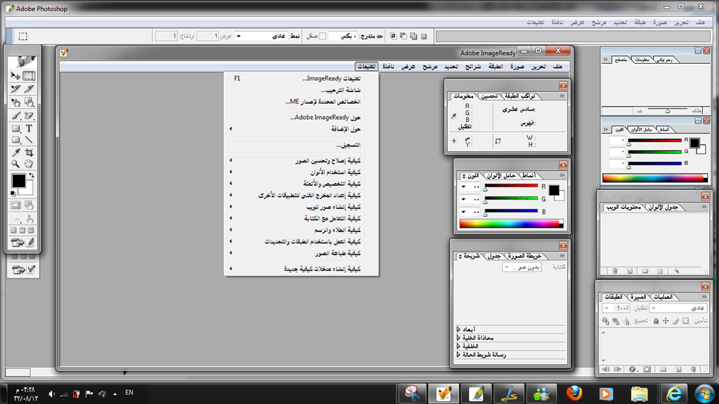This screenshot has height=404, width=719.
Task: Select the Line tool in toolbox
Action: pos(29,140)
